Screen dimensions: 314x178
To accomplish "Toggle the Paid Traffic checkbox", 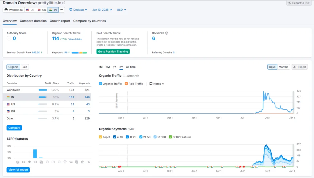I will pos(126,84).
